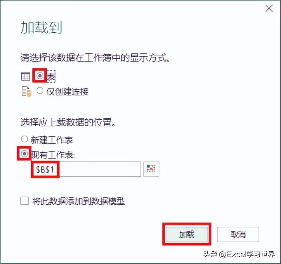The height and width of the screenshot is (264, 281).
Task: Click the 选择应上载数据的位置 prompt text
Action: 68,122
